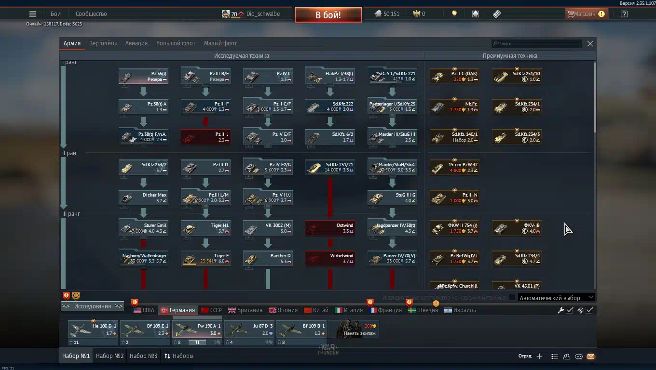656x370 pixels.
Task: Select the locked Ostwind vehicle card
Action: tap(330, 228)
